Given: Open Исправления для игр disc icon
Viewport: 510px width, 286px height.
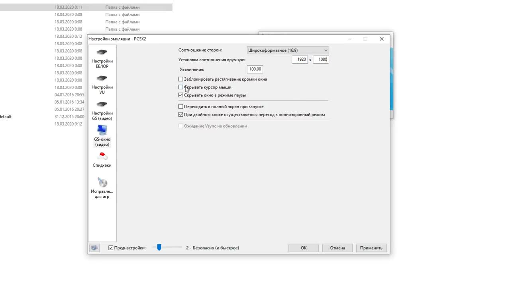Looking at the screenshot, I should 102,182.
